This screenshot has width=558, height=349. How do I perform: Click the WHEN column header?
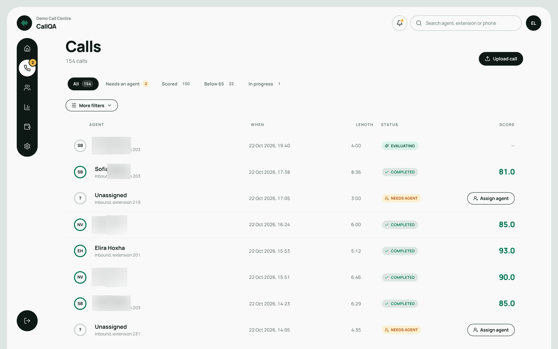click(x=257, y=125)
